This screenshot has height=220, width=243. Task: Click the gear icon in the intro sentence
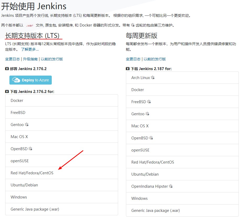tap(133, 25)
